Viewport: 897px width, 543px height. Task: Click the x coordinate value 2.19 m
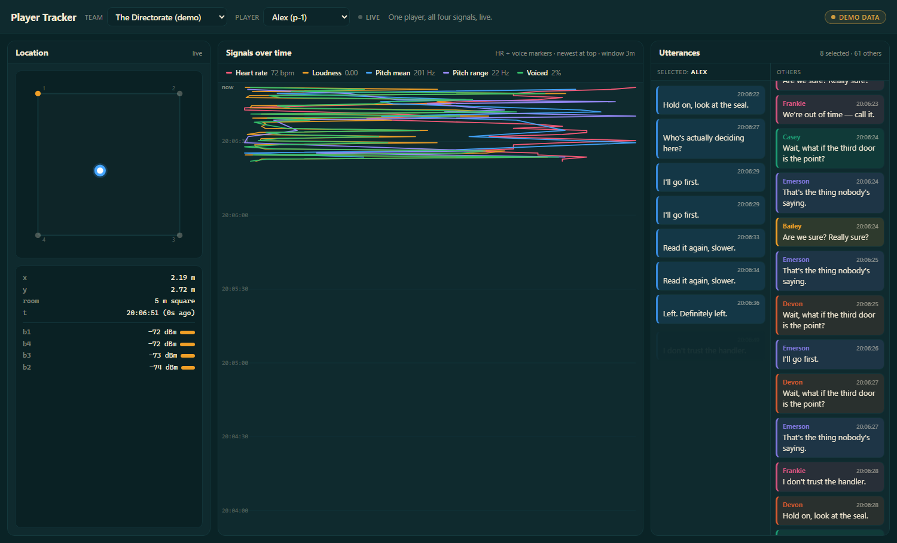click(183, 277)
